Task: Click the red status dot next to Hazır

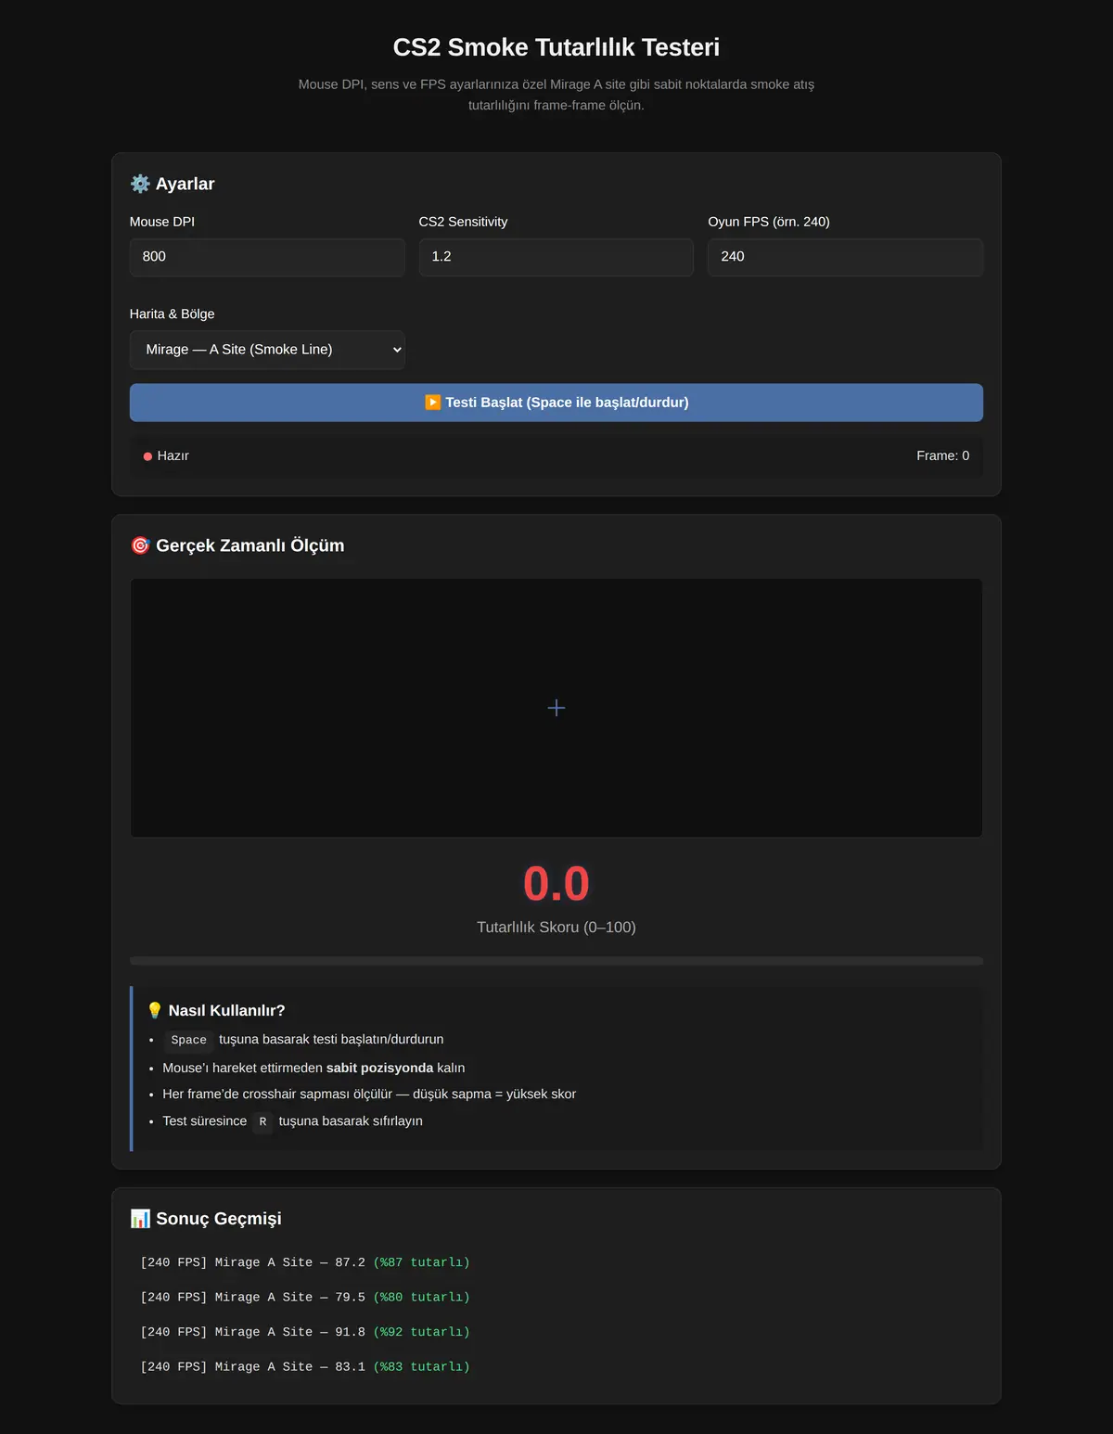Action: click(147, 456)
